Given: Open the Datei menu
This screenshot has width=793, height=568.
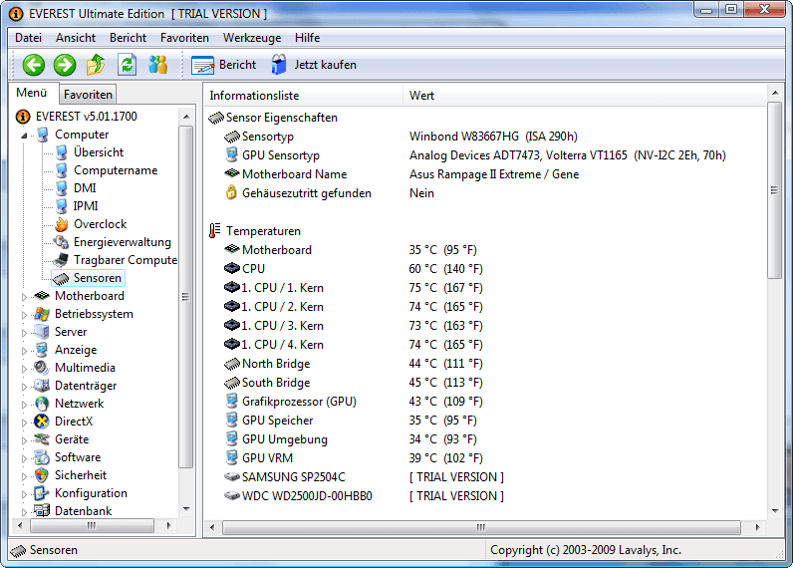Looking at the screenshot, I should [28, 38].
